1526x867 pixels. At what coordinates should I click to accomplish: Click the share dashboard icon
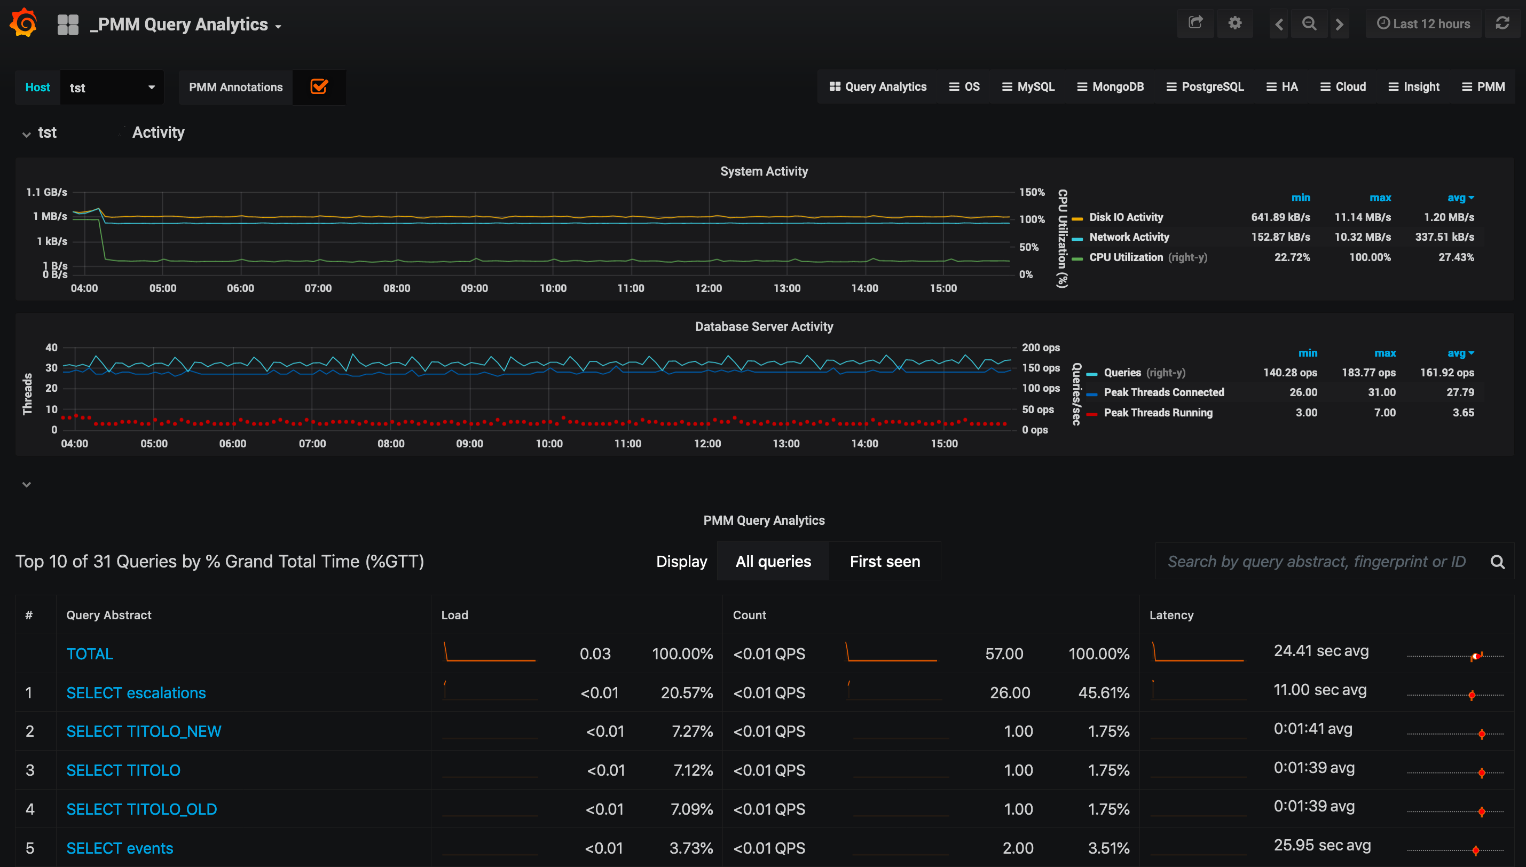pos(1195,24)
